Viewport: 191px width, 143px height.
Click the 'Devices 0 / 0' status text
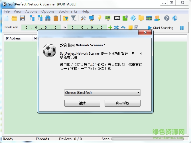70,139
